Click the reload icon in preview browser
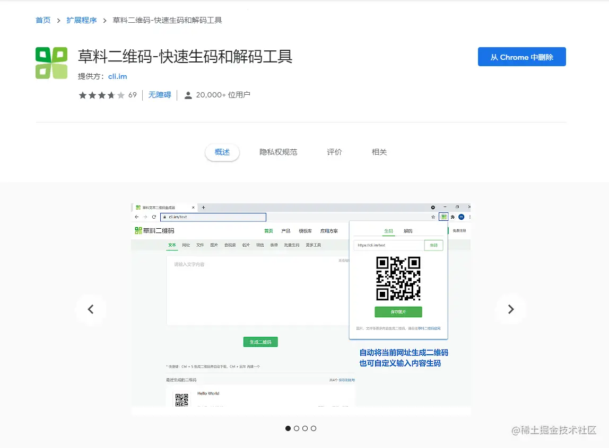The width and height of the screenshot is (609, 448). coord(154,217)
